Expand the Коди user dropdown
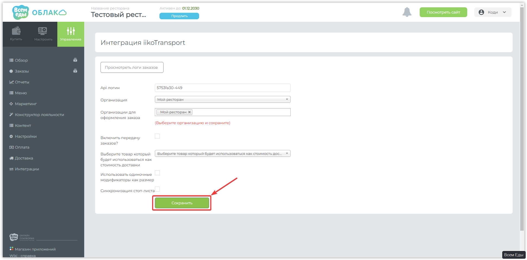 click(x=493, y=12)
